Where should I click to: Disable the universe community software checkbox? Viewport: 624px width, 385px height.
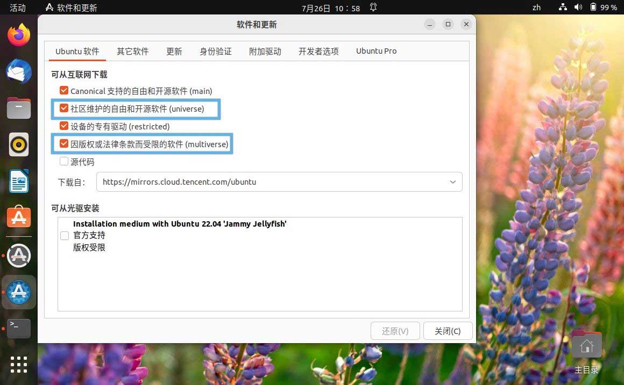pyautogui.click(x=63, y=108)
